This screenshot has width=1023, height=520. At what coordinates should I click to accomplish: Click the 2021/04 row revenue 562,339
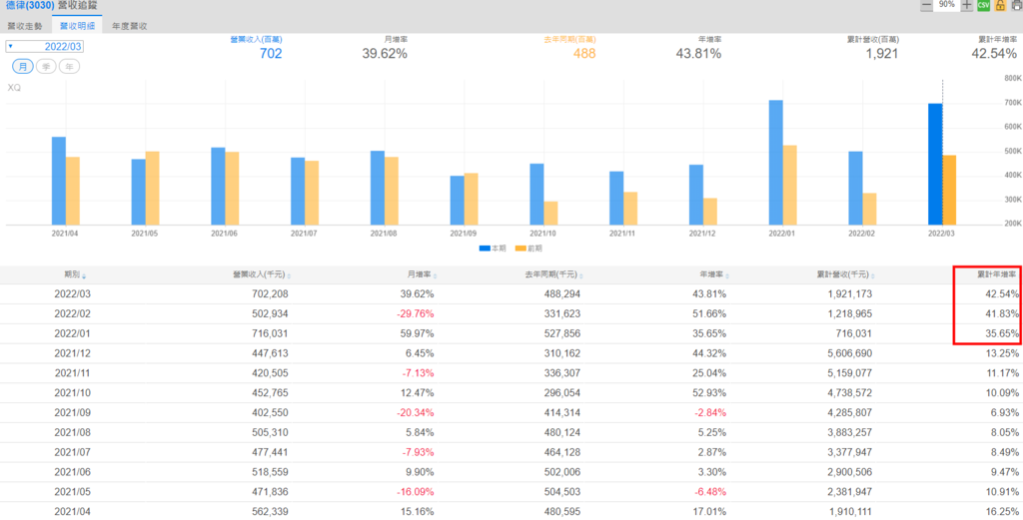[270, 512]
